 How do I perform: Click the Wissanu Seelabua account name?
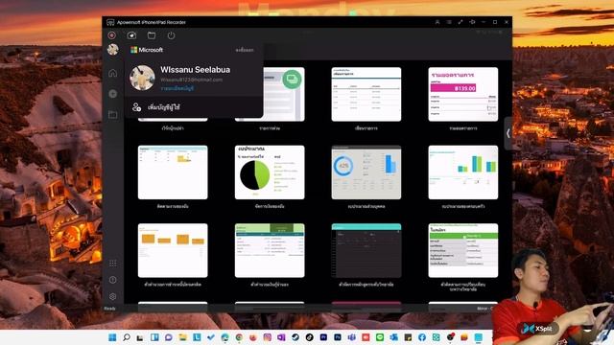point(195,70)
